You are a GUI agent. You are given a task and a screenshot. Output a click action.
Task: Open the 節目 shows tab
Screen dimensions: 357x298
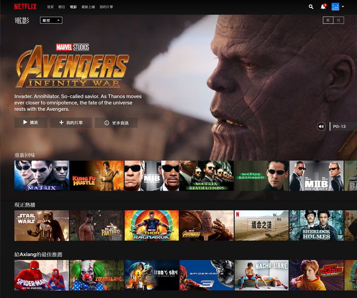click(x=61, y=7)
